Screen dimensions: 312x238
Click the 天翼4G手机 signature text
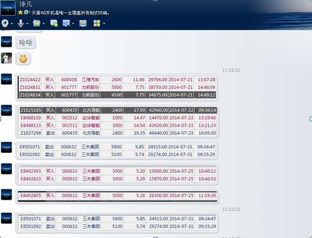(x=70, y=13)
